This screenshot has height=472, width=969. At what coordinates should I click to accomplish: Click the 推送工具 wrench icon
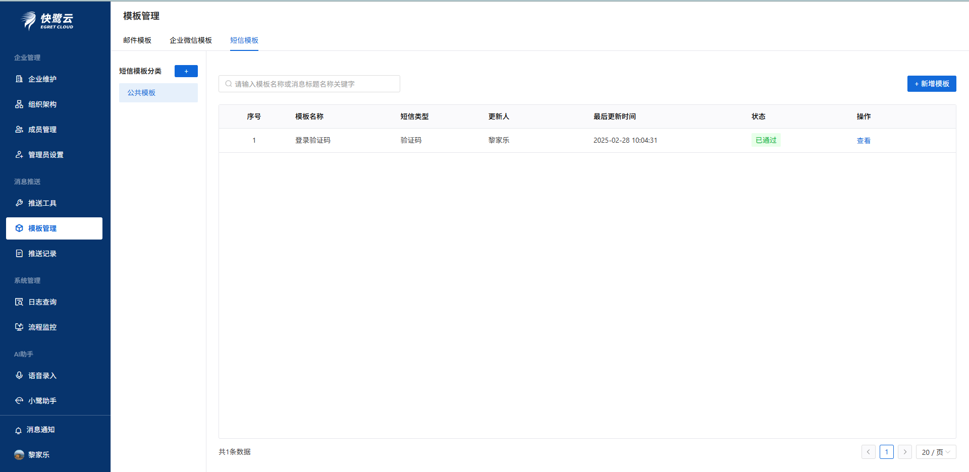pos(19,203)
